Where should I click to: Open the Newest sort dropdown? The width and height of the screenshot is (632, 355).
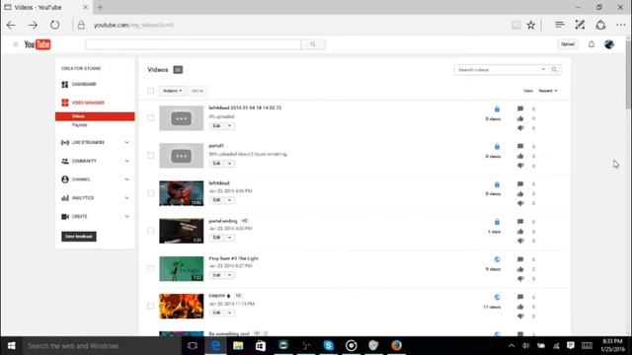[548, 91]
